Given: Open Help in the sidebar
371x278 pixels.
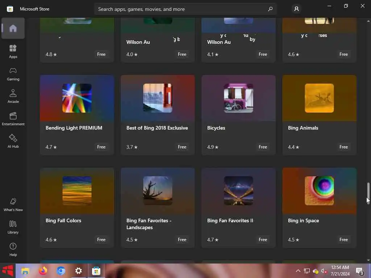Looking at the screenshot, I should [x=13, y=249].
